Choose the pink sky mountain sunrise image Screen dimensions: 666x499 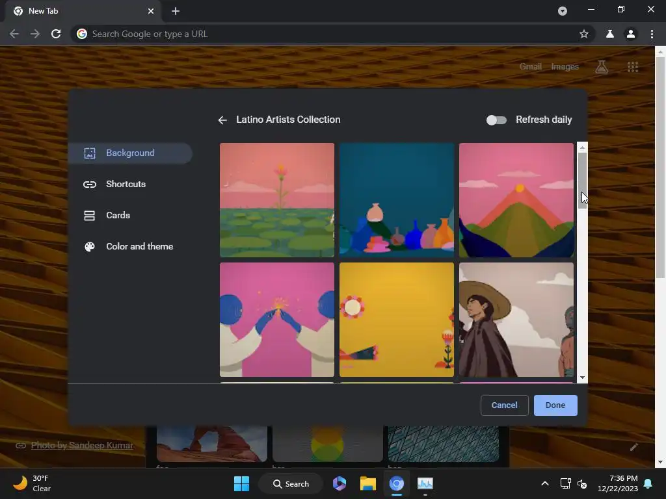click(x=516, y=200)
